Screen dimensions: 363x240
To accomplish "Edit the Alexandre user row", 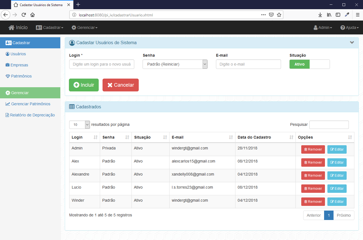I will [337, 176].
